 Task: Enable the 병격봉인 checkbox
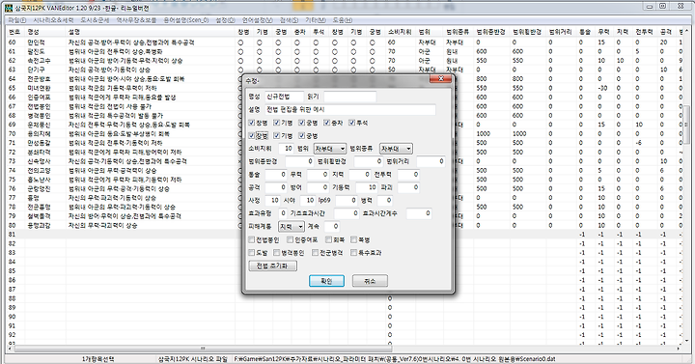point(277,253)
